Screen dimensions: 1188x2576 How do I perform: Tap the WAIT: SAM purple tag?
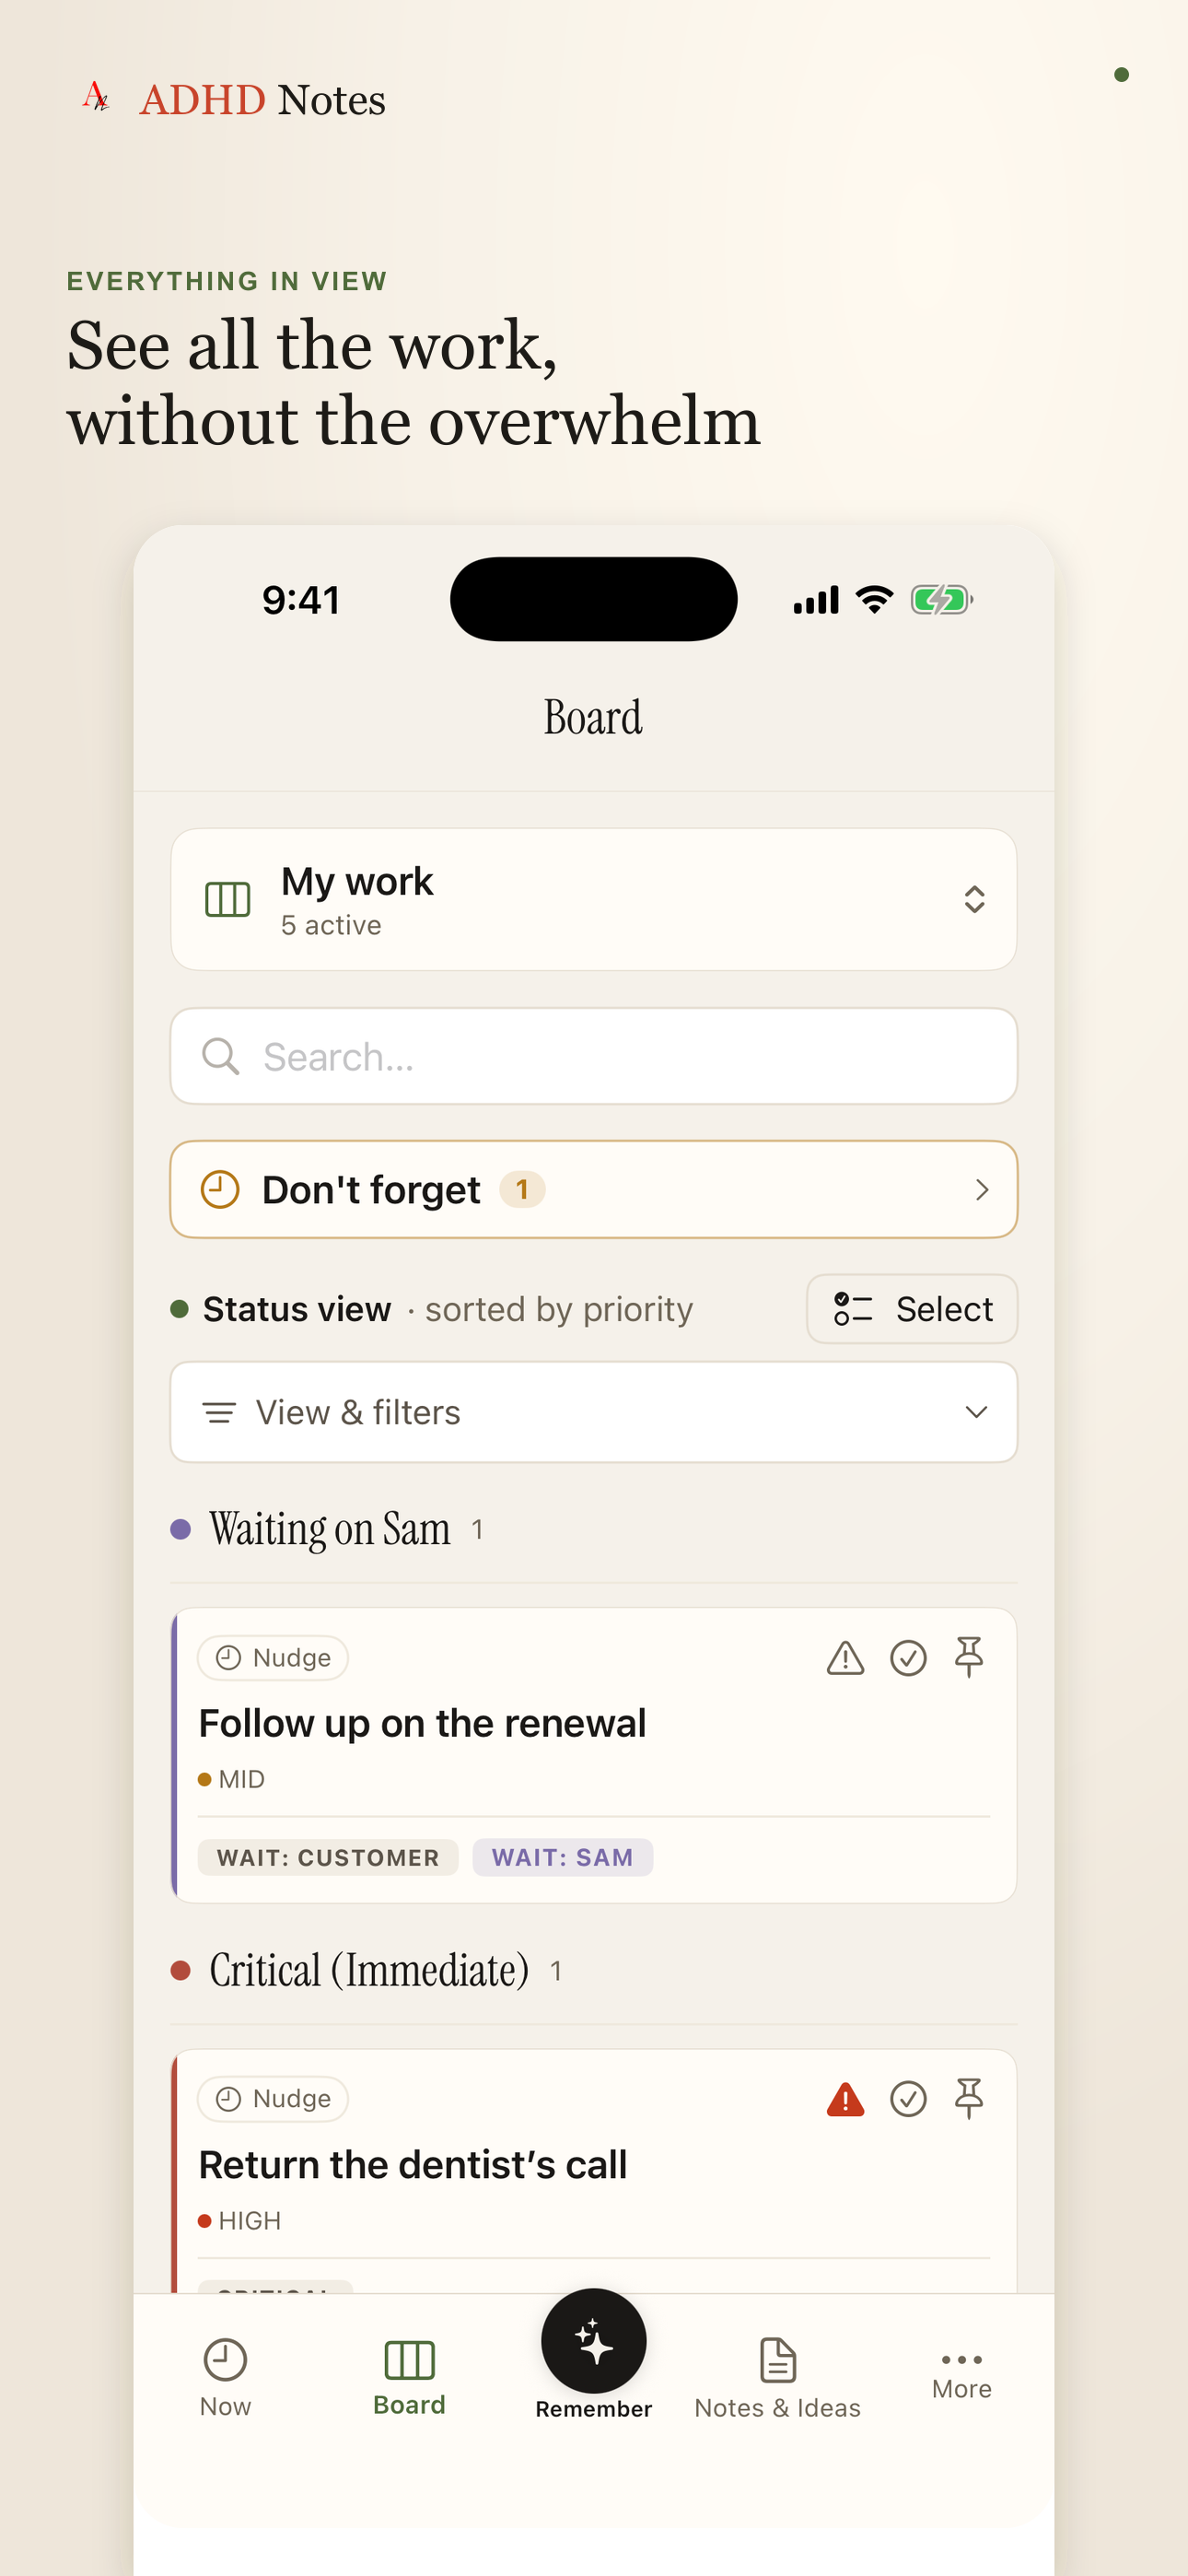(563, 1858)
